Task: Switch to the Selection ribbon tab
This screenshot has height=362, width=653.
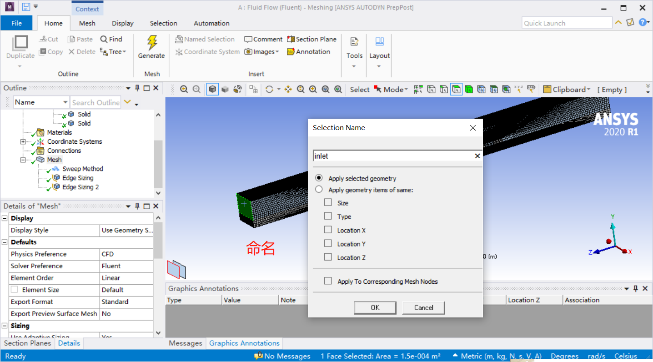Action: pos(164,23)
